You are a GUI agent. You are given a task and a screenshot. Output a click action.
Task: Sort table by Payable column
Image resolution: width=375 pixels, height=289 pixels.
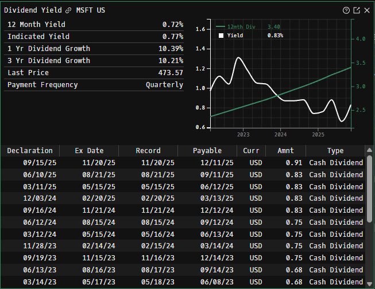click(207, 151)
